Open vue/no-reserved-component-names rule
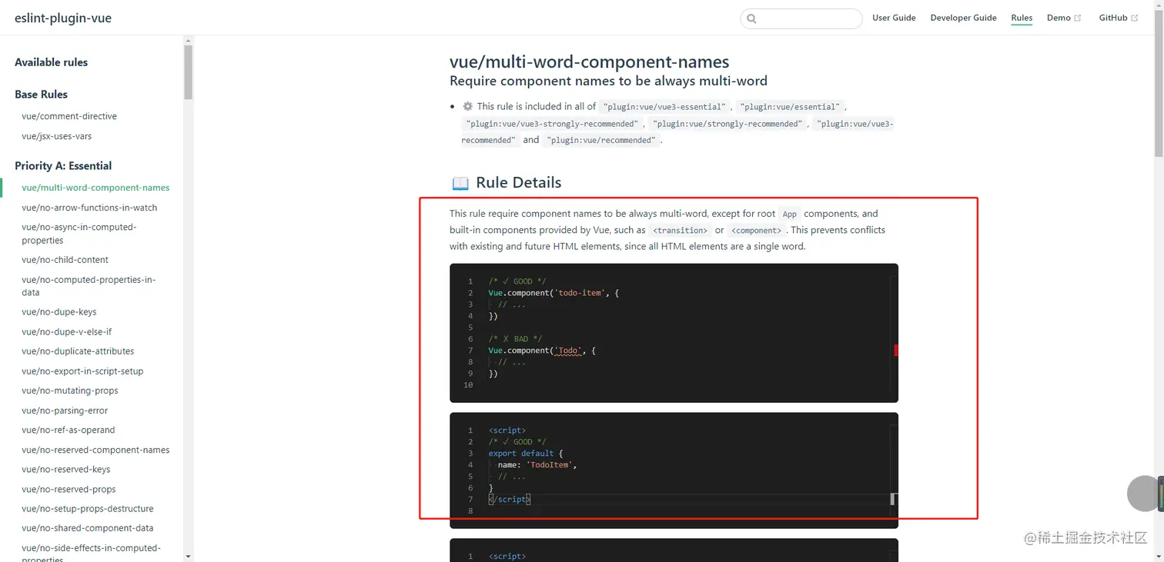Viewport: 1164px width, 562px height. [x=95, y=450]
